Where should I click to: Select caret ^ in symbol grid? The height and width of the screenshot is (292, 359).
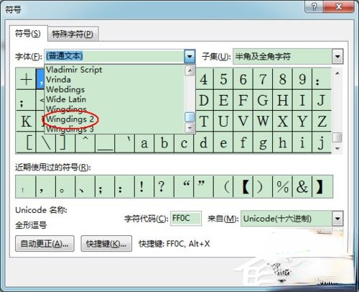click(x=85, y=142)
